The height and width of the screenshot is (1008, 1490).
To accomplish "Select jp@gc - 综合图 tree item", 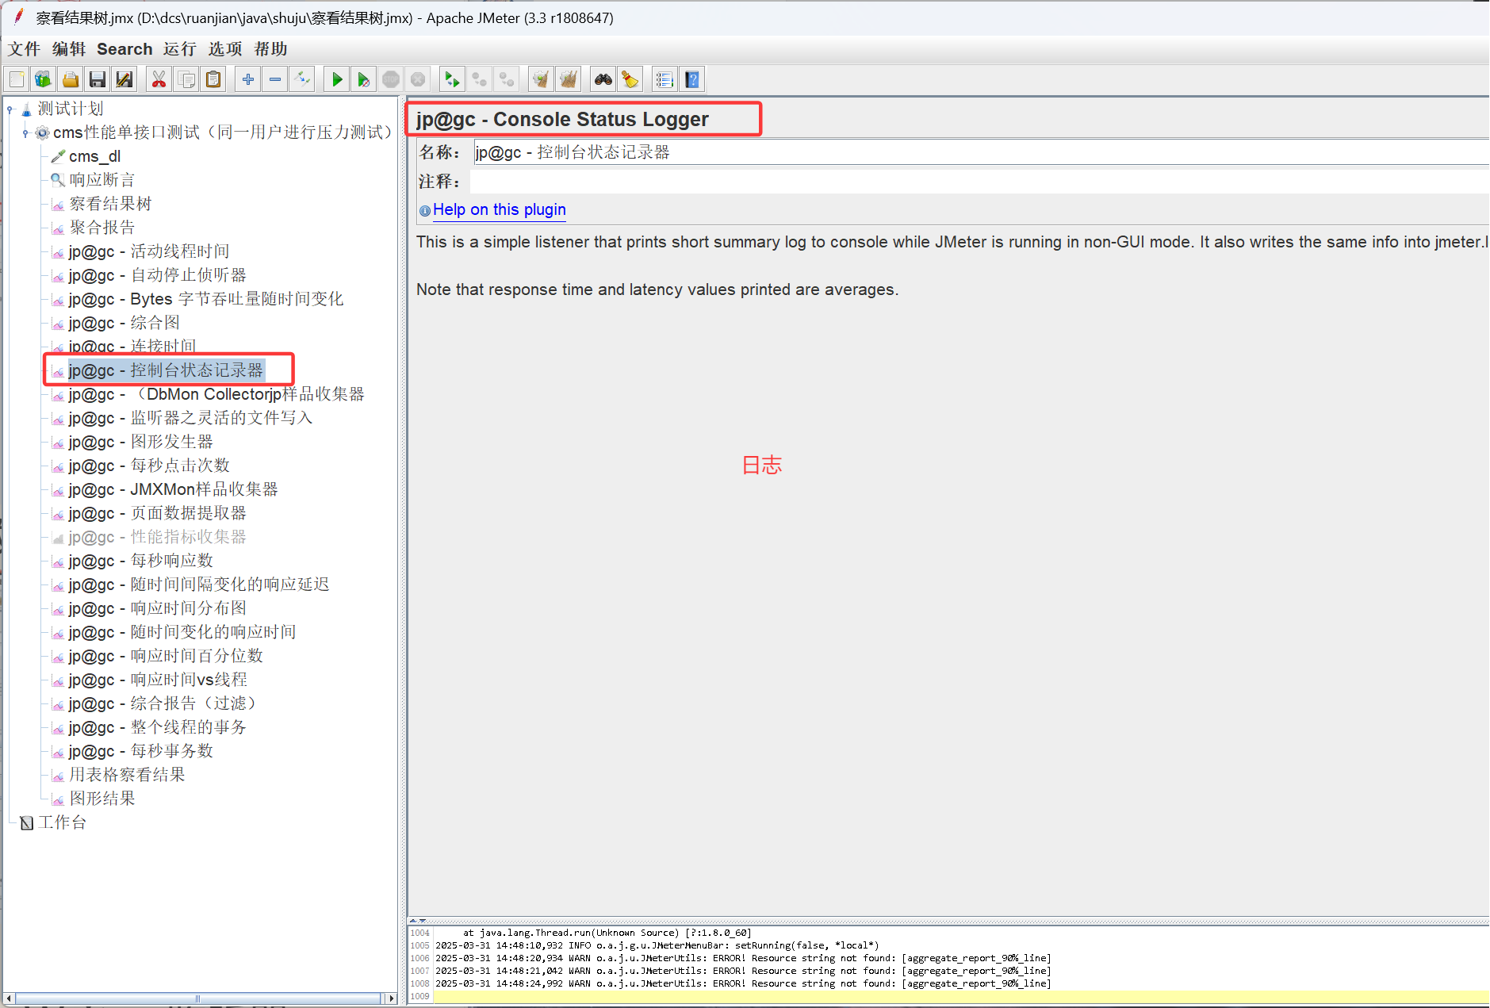I will 124,323.
